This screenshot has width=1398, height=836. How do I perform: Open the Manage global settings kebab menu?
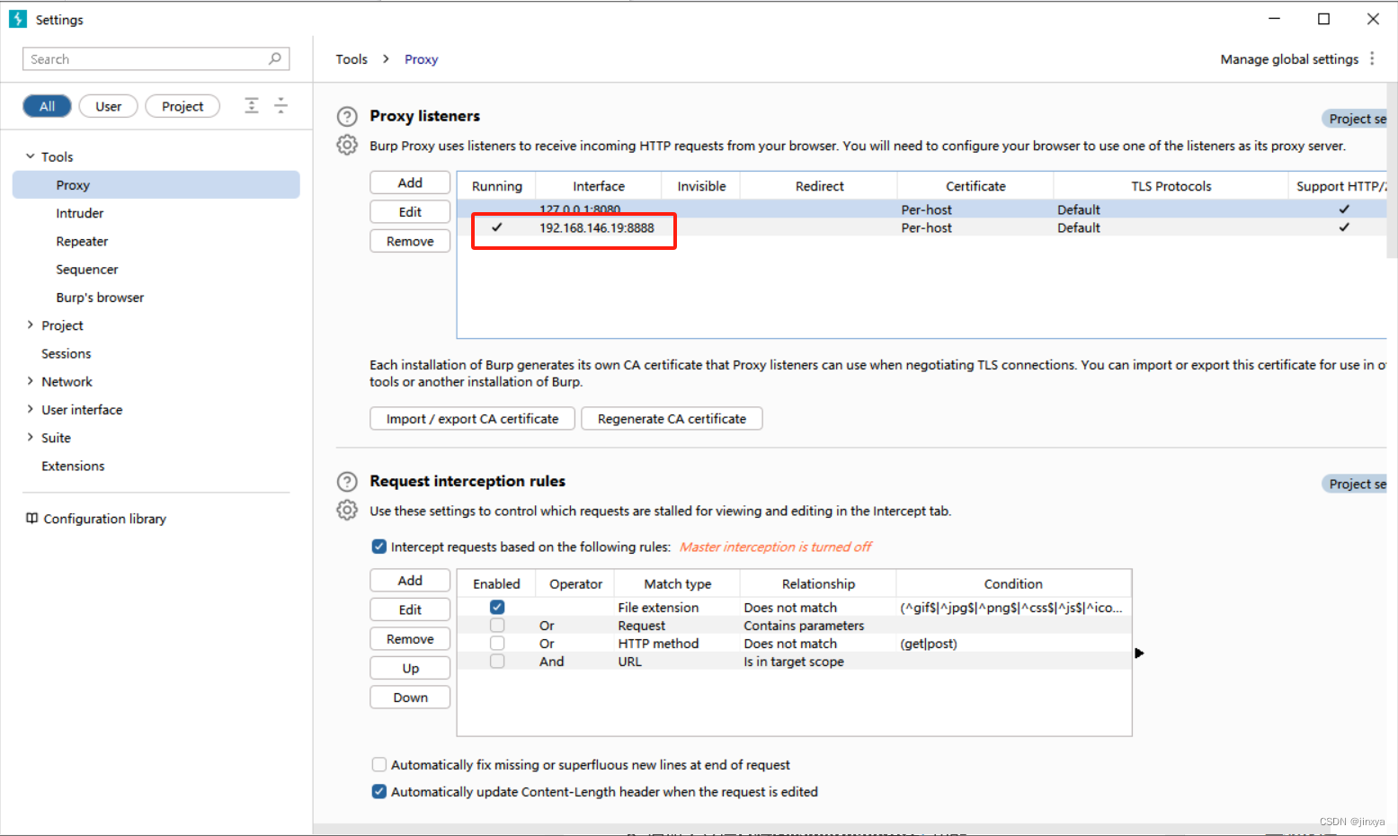pyautogui.click(x=1372, y=58)
